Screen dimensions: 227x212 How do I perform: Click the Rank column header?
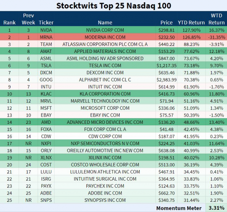(x=9, y=22)
